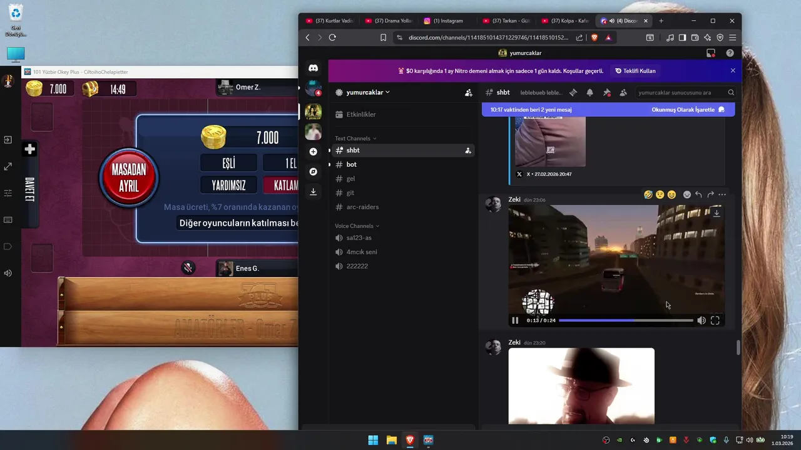Screen dimensions: 801x450
Task: Join sa123-as voice channel
Action: (402, 237)
